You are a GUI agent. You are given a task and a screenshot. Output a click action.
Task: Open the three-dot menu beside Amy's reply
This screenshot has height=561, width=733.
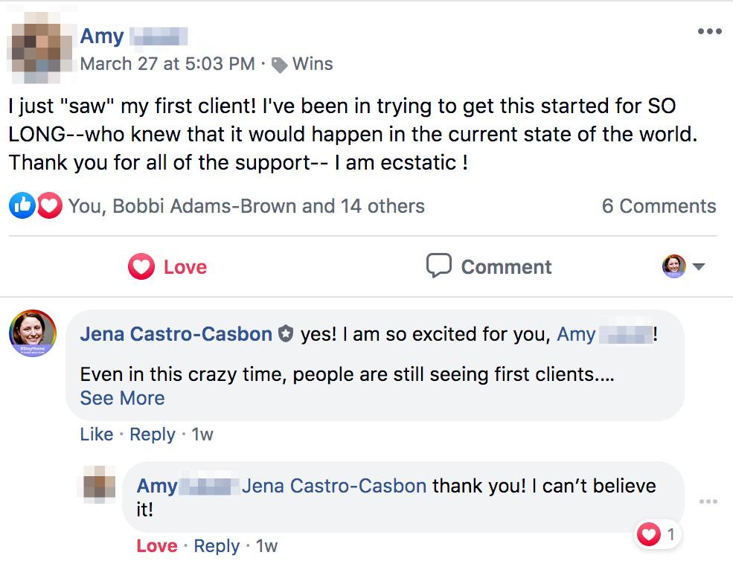708,502
